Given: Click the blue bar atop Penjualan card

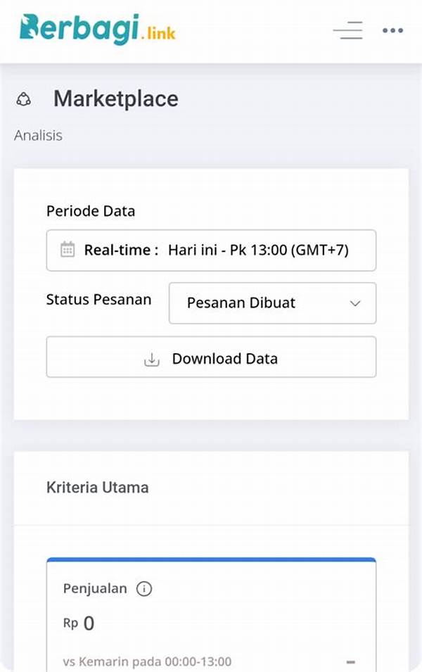Looking at the screenshot, I should point(211,559).
